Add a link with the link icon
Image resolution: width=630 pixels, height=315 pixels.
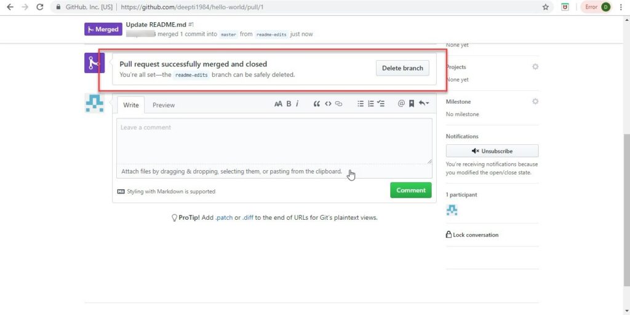point(339,104)
